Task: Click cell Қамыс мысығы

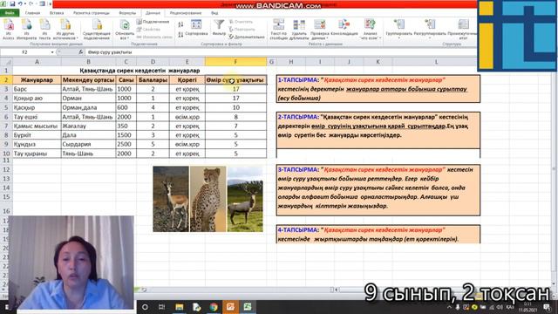Action: click(37, 126)
